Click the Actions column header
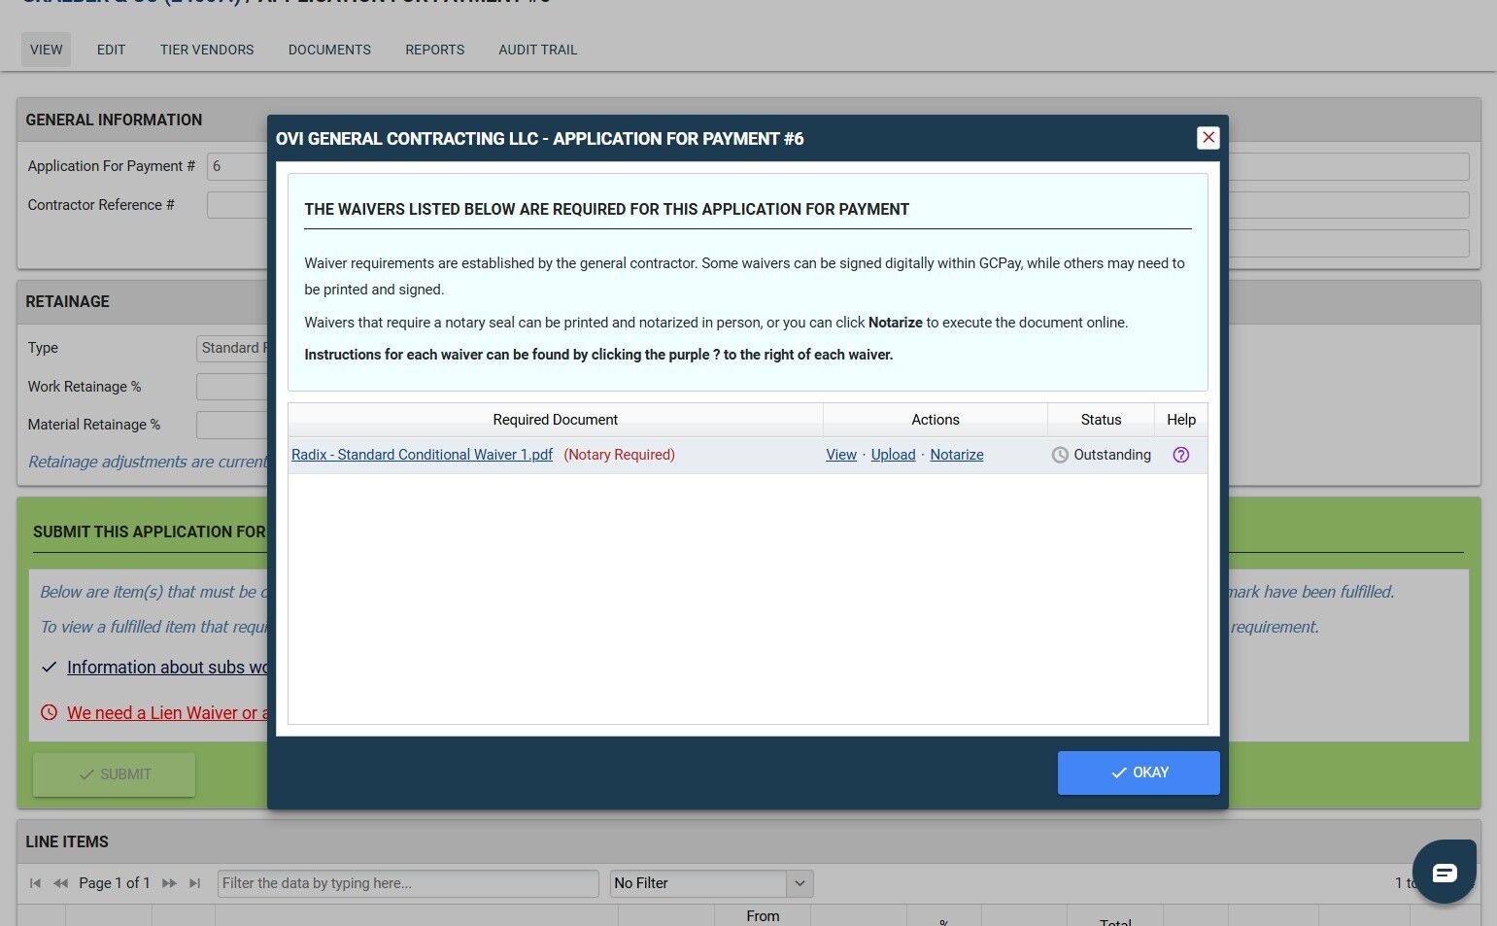Viewport: 1497px width, 926px height. coord(936,420)
